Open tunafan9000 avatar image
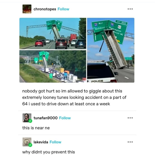 click(x=27, y=118)
